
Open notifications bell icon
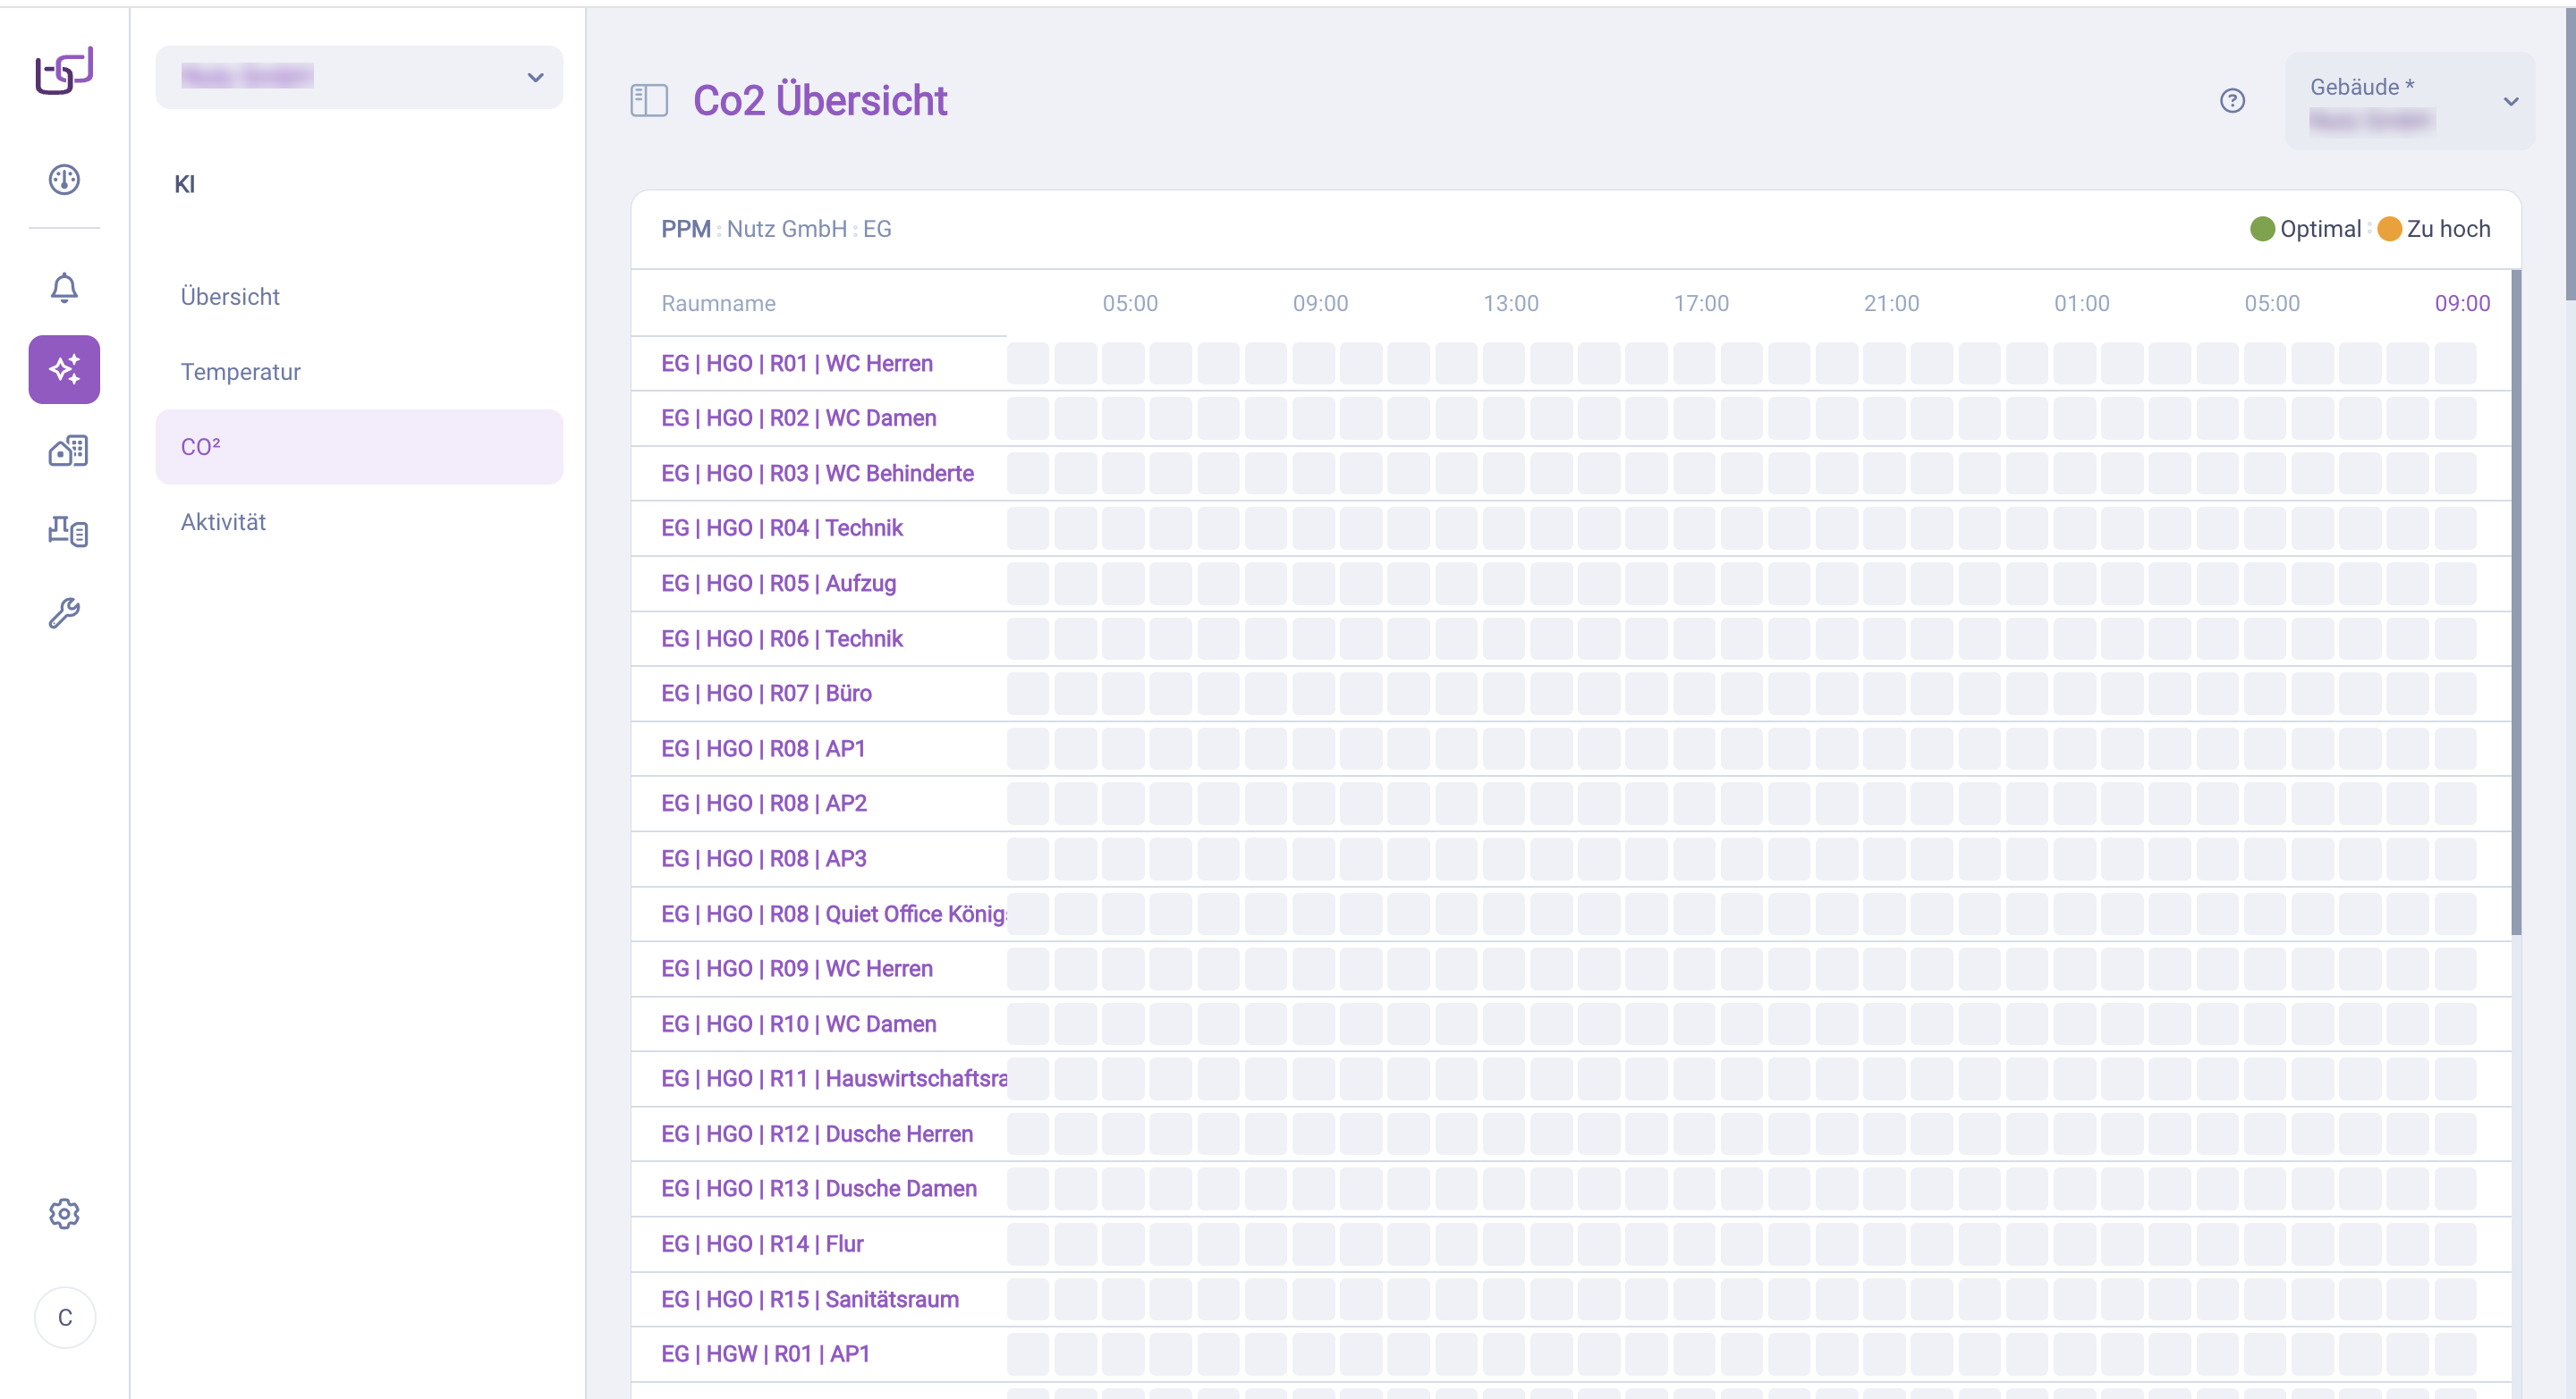(x=64, y=288)
